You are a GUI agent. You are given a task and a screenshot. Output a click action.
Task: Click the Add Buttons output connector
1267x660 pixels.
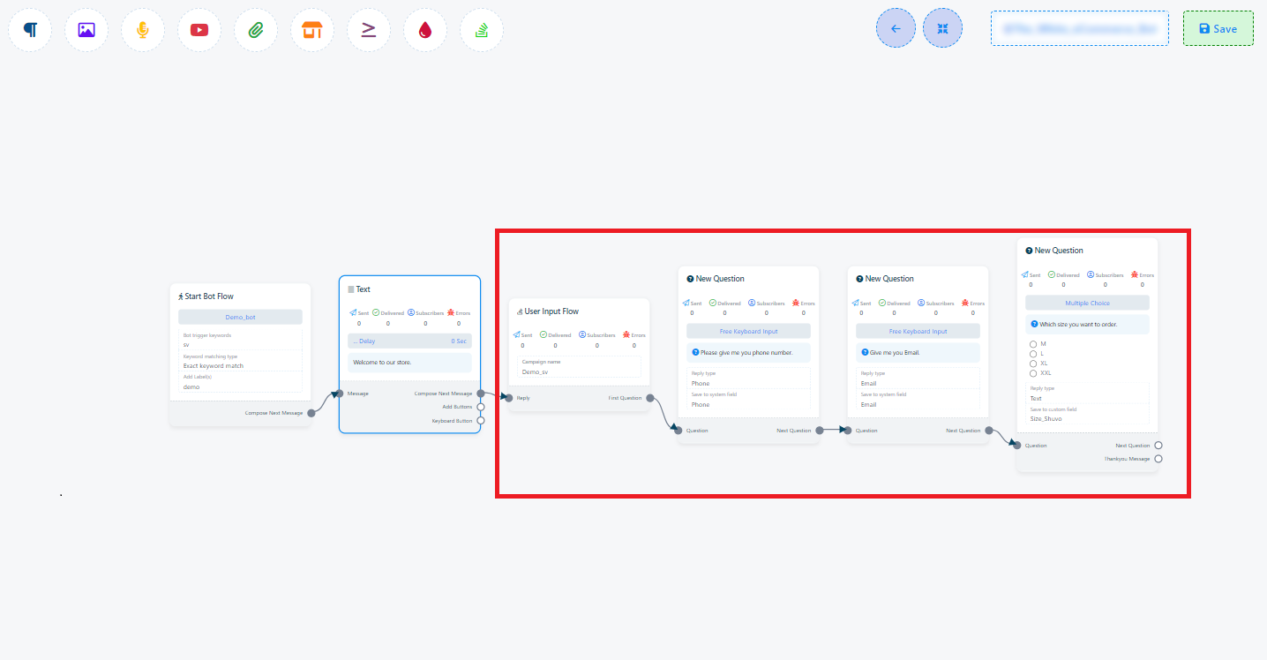click(x=481, y=407)
